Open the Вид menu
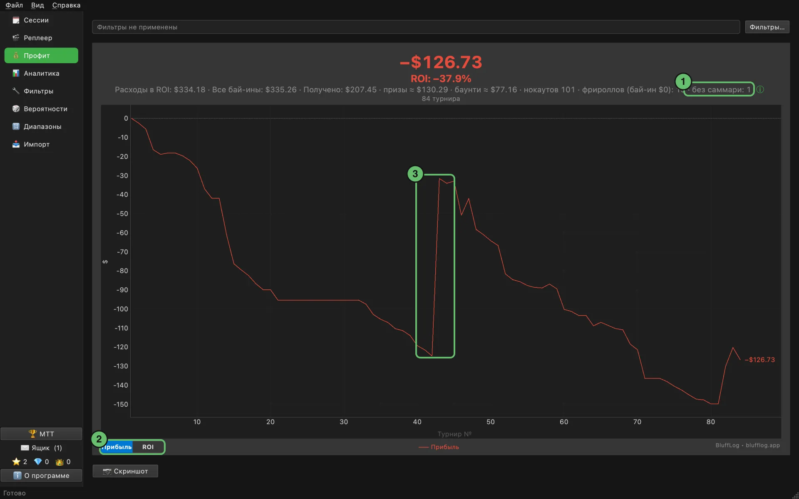Screen dimensions: 799x499 37,5
